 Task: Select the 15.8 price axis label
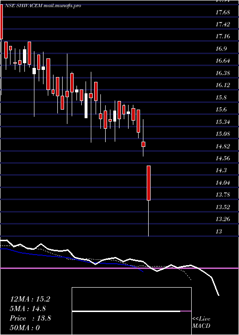point(221,98)
